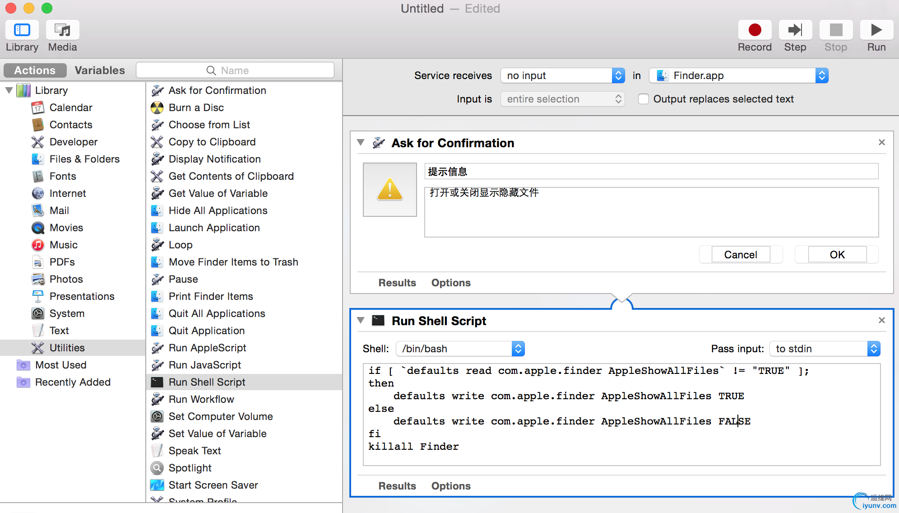Click the Cancel button label field

click(x=741, y=254)
